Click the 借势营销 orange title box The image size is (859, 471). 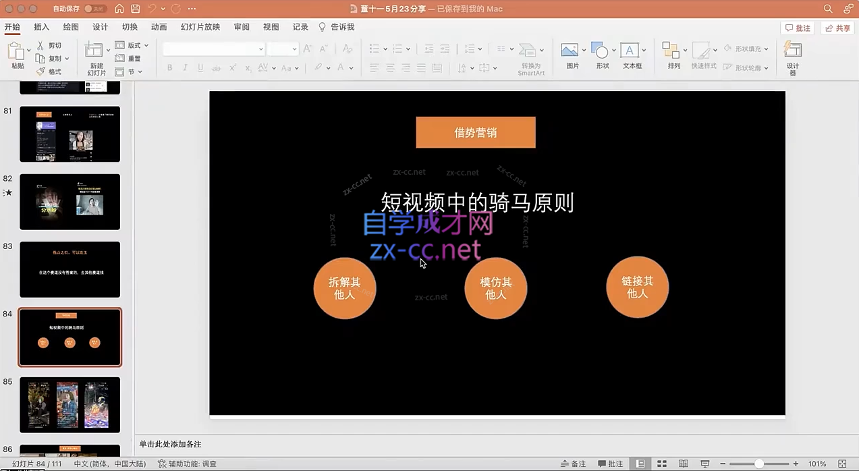(476, 132)
